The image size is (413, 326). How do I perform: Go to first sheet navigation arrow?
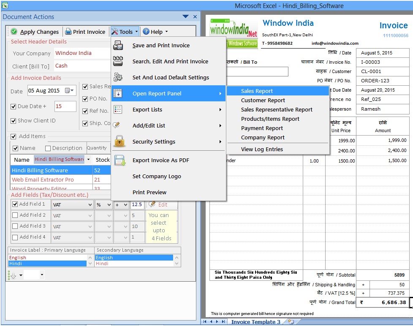click(x=205, y=321)
